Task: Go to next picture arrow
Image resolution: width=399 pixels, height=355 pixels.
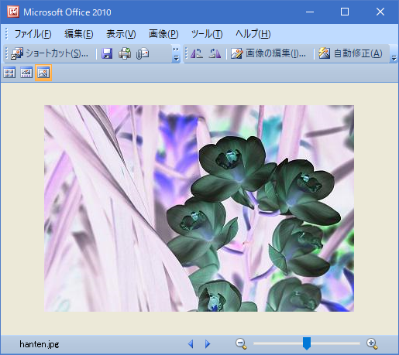Action: 208,343
